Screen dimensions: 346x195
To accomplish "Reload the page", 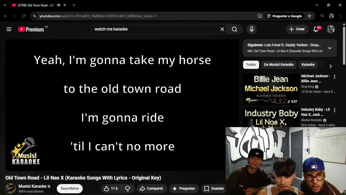I will coord(24,16).
